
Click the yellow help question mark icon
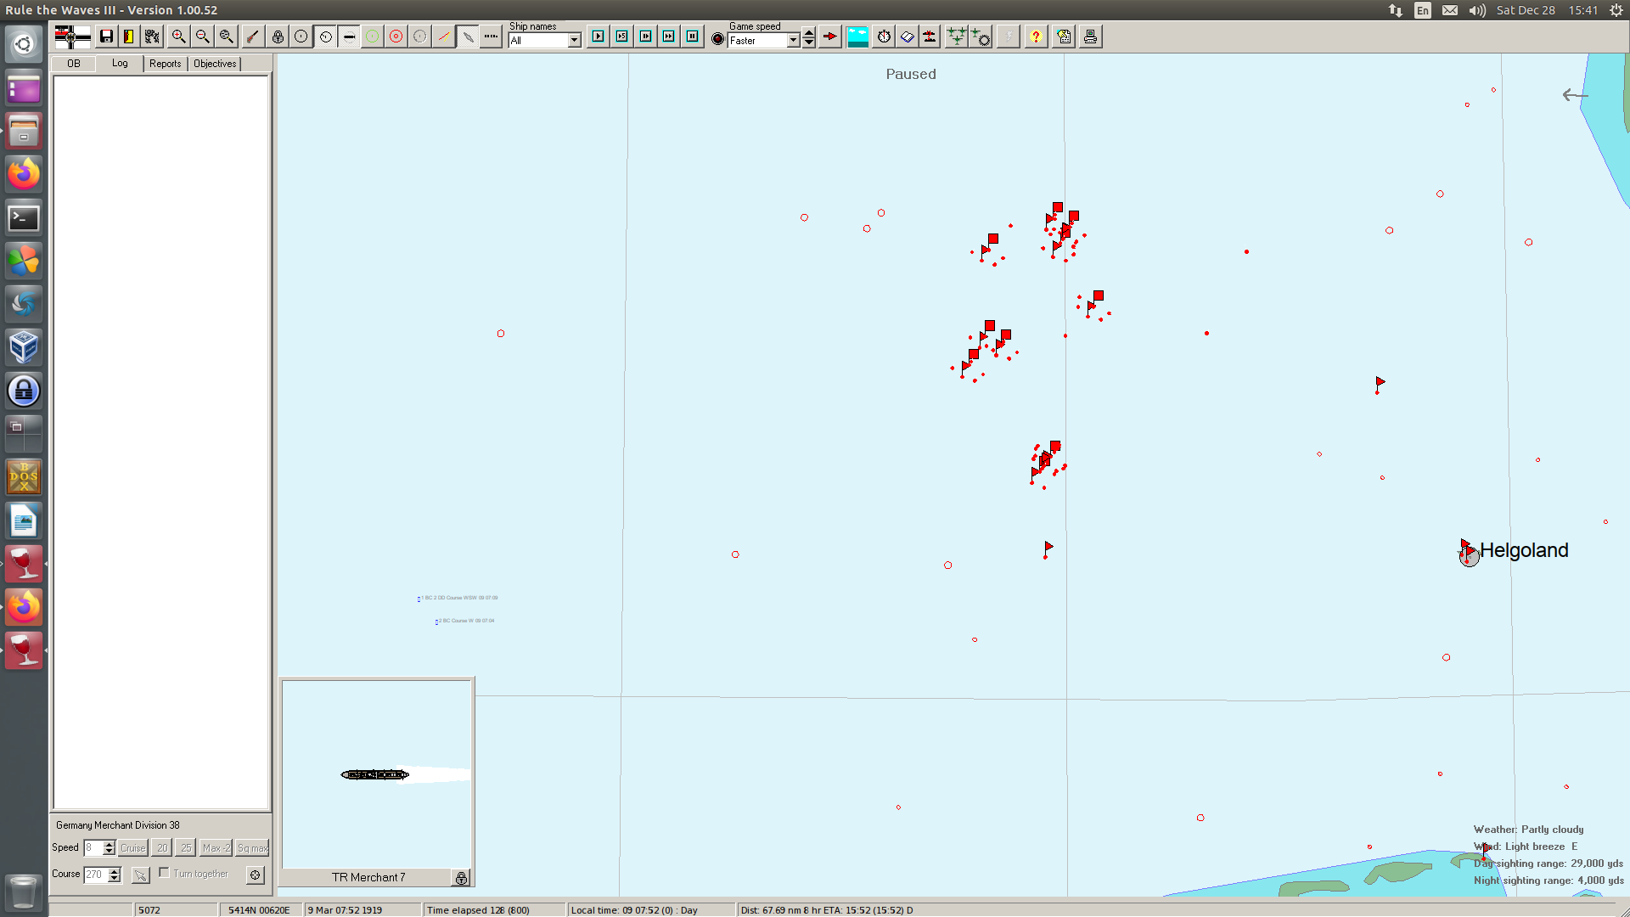[x=1036, y=37]
